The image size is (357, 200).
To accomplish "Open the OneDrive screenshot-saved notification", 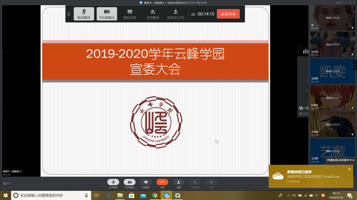I will [311, 176].
